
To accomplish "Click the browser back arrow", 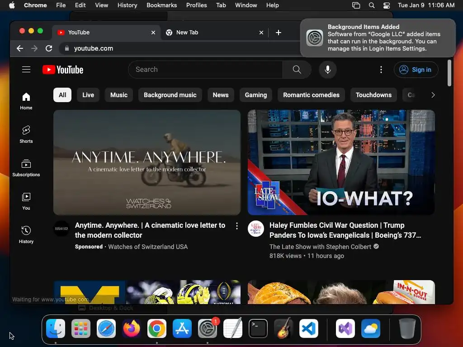I will coord(20,48).
